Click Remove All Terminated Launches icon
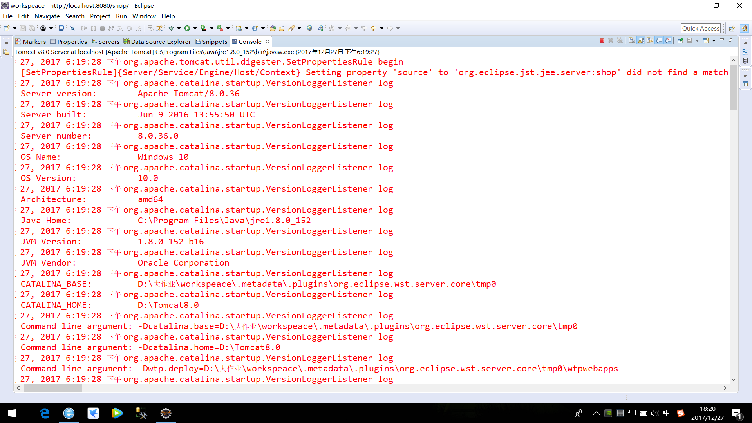 [x=620, y=40]
